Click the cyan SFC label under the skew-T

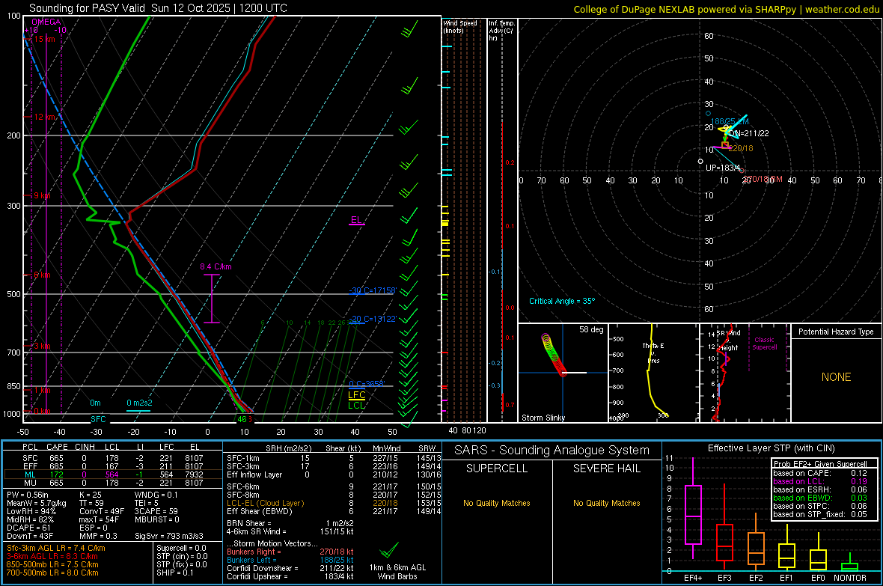(98, 419)
